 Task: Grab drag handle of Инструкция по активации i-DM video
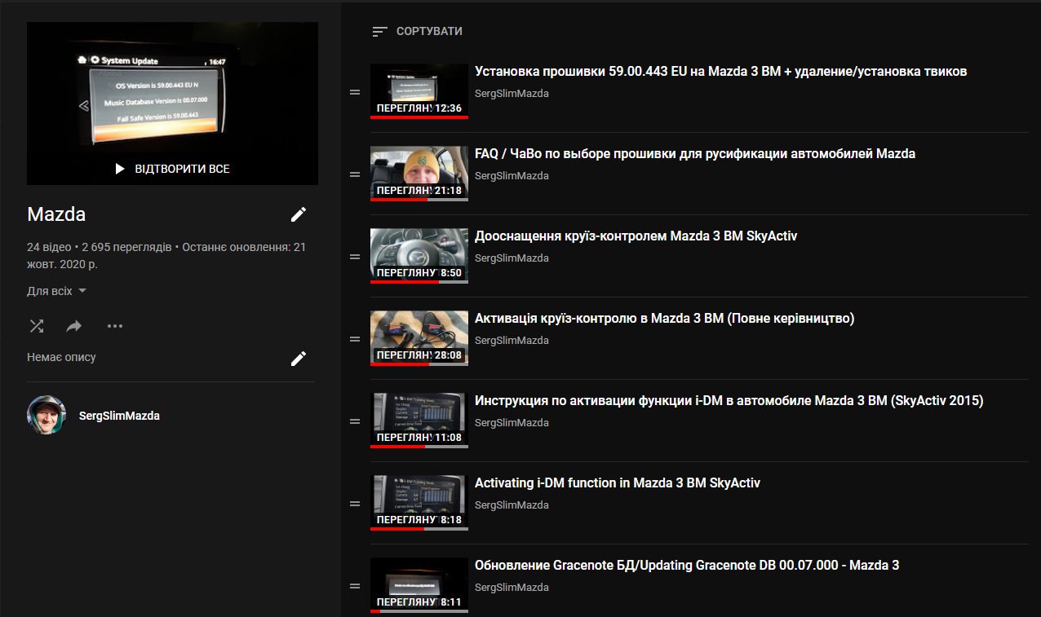[355, 421]
